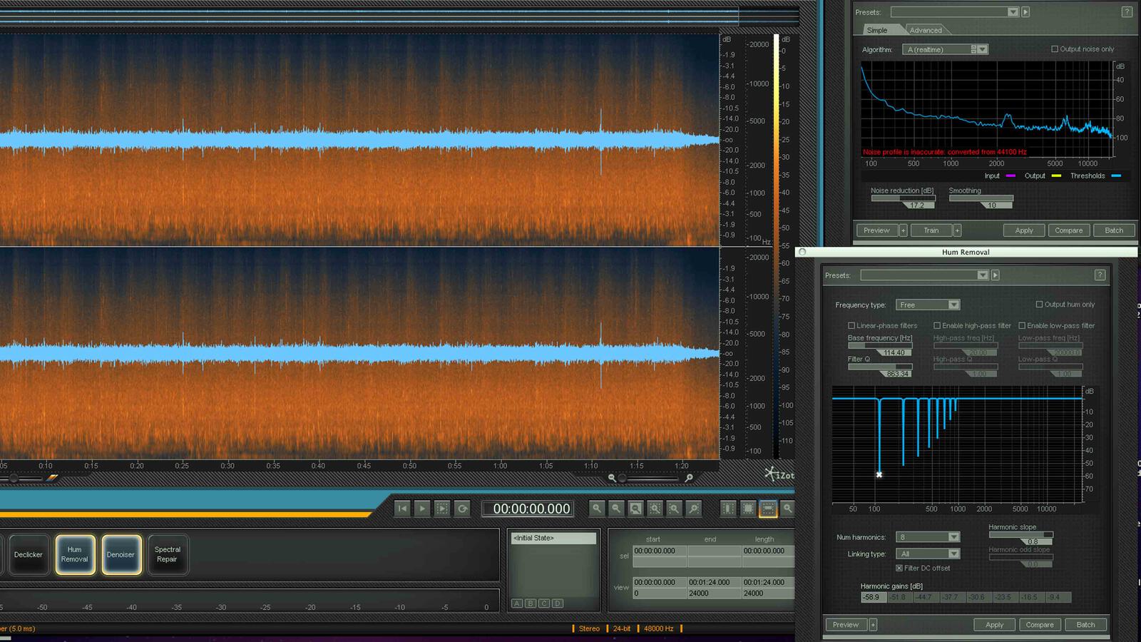Click the Spectral Repair module button

(168, 555)
